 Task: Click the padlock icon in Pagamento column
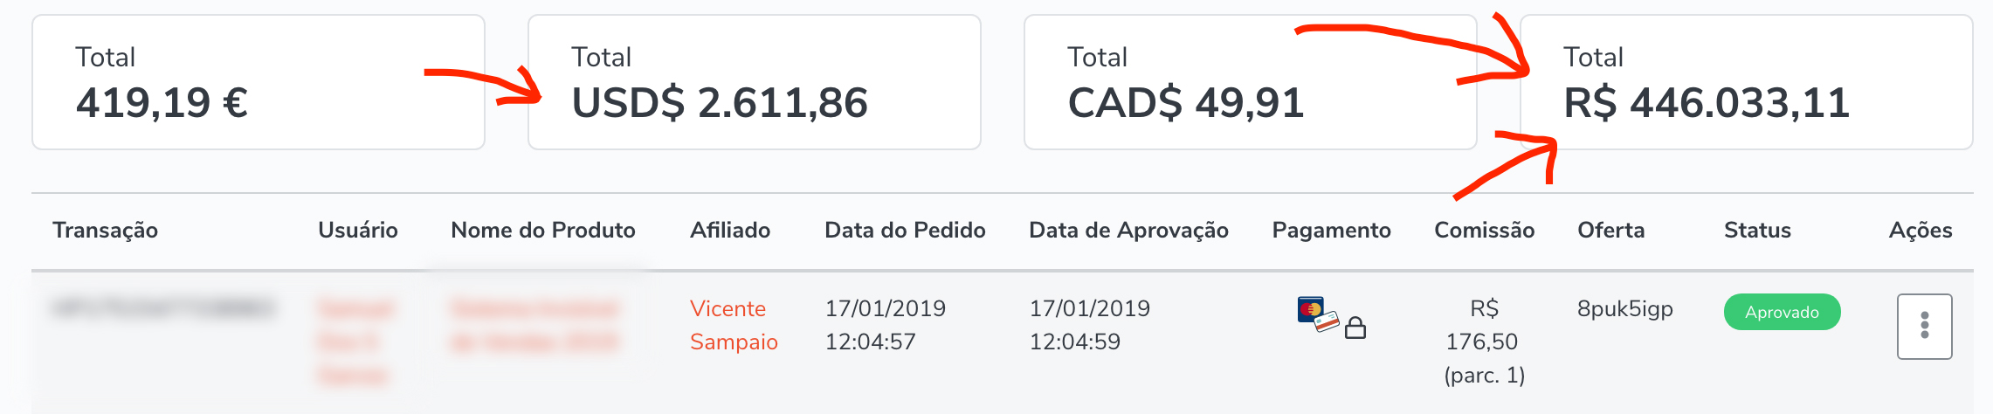tap(1355, 328)
